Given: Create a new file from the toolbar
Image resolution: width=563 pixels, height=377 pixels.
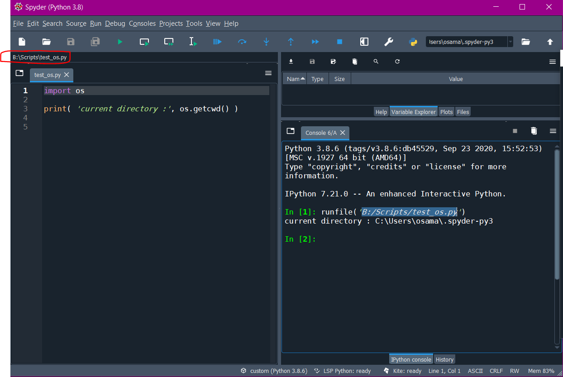Looking at the screenshot, I should pos(22,42).
